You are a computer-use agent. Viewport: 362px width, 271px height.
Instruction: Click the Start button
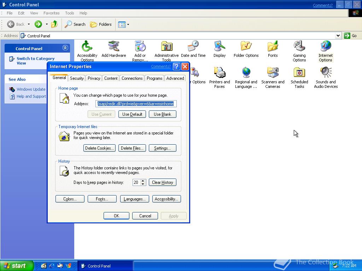(x=17, y=266)
